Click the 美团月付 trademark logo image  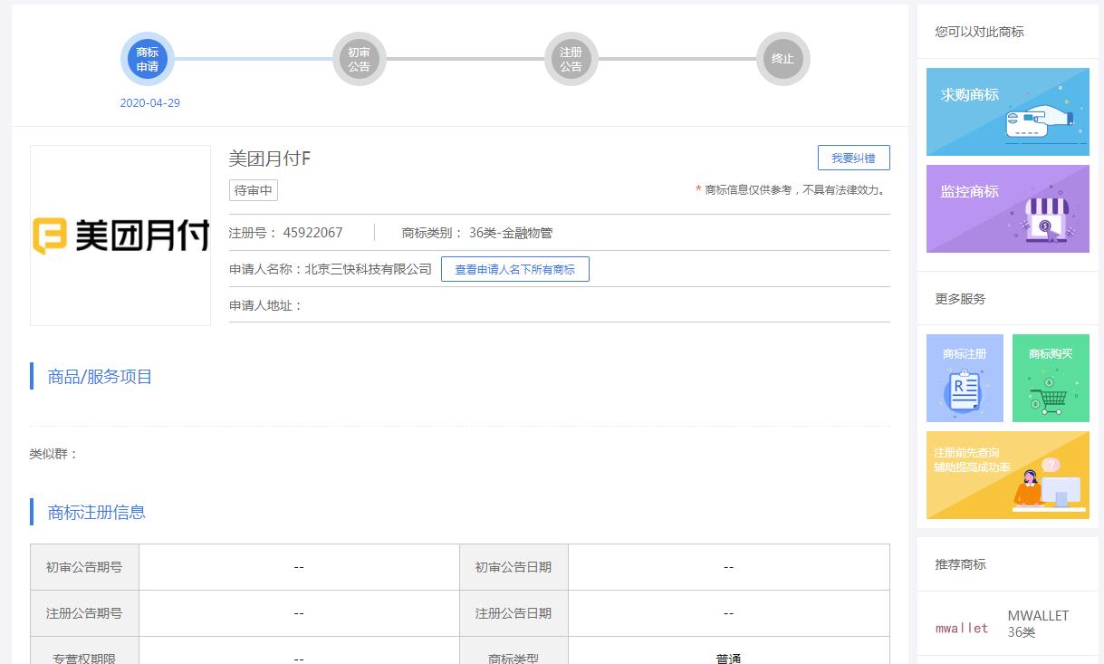[x=120, y=236]
